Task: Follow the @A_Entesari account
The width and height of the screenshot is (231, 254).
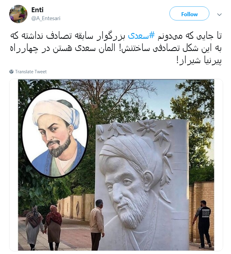Action: (x=189, y=14)
